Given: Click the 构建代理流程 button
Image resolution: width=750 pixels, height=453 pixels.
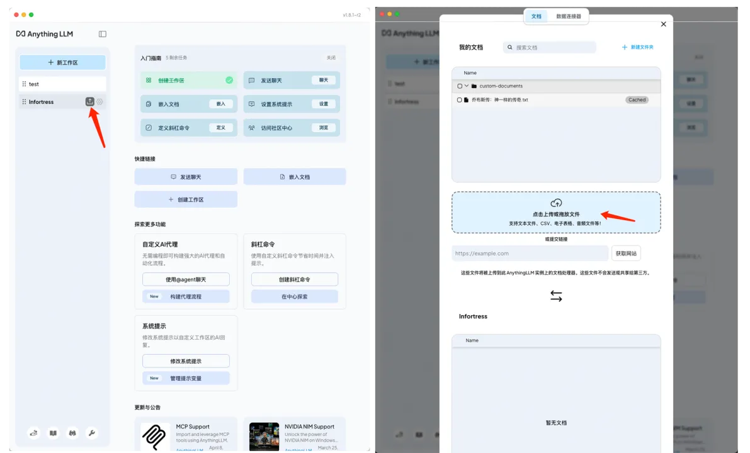Looking at the screenshot, I should pyautogui.click(x=186, y=297).
